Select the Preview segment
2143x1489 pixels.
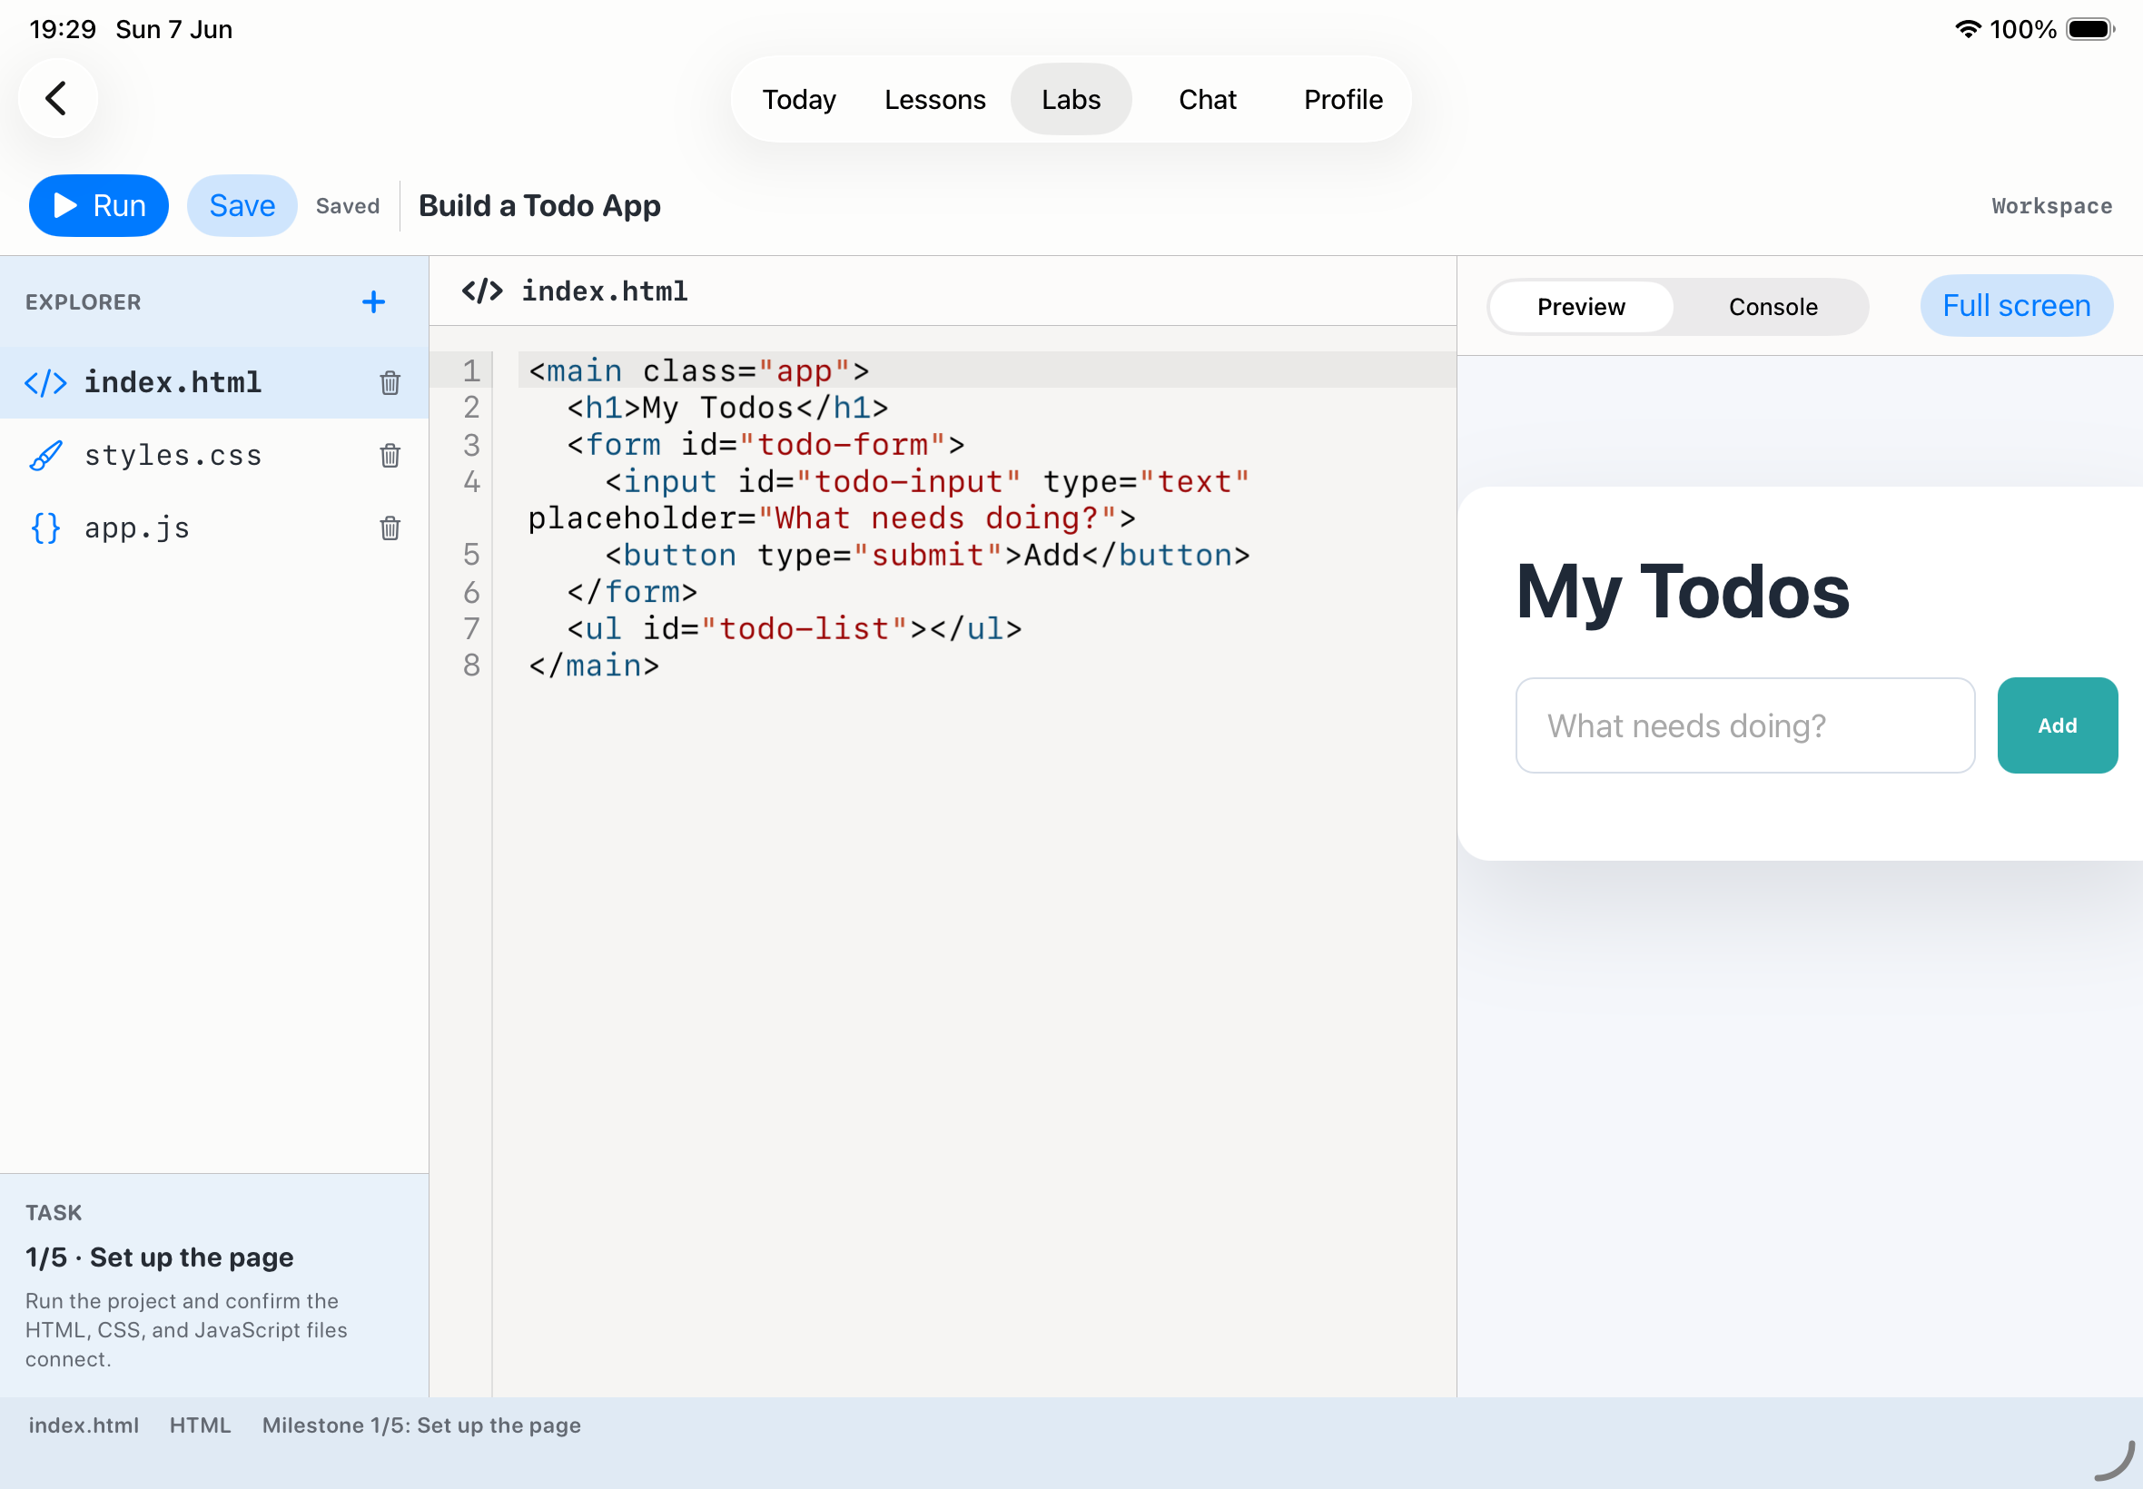click(1581, 307)
